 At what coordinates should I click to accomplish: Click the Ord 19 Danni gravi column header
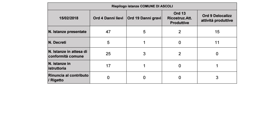144,18
